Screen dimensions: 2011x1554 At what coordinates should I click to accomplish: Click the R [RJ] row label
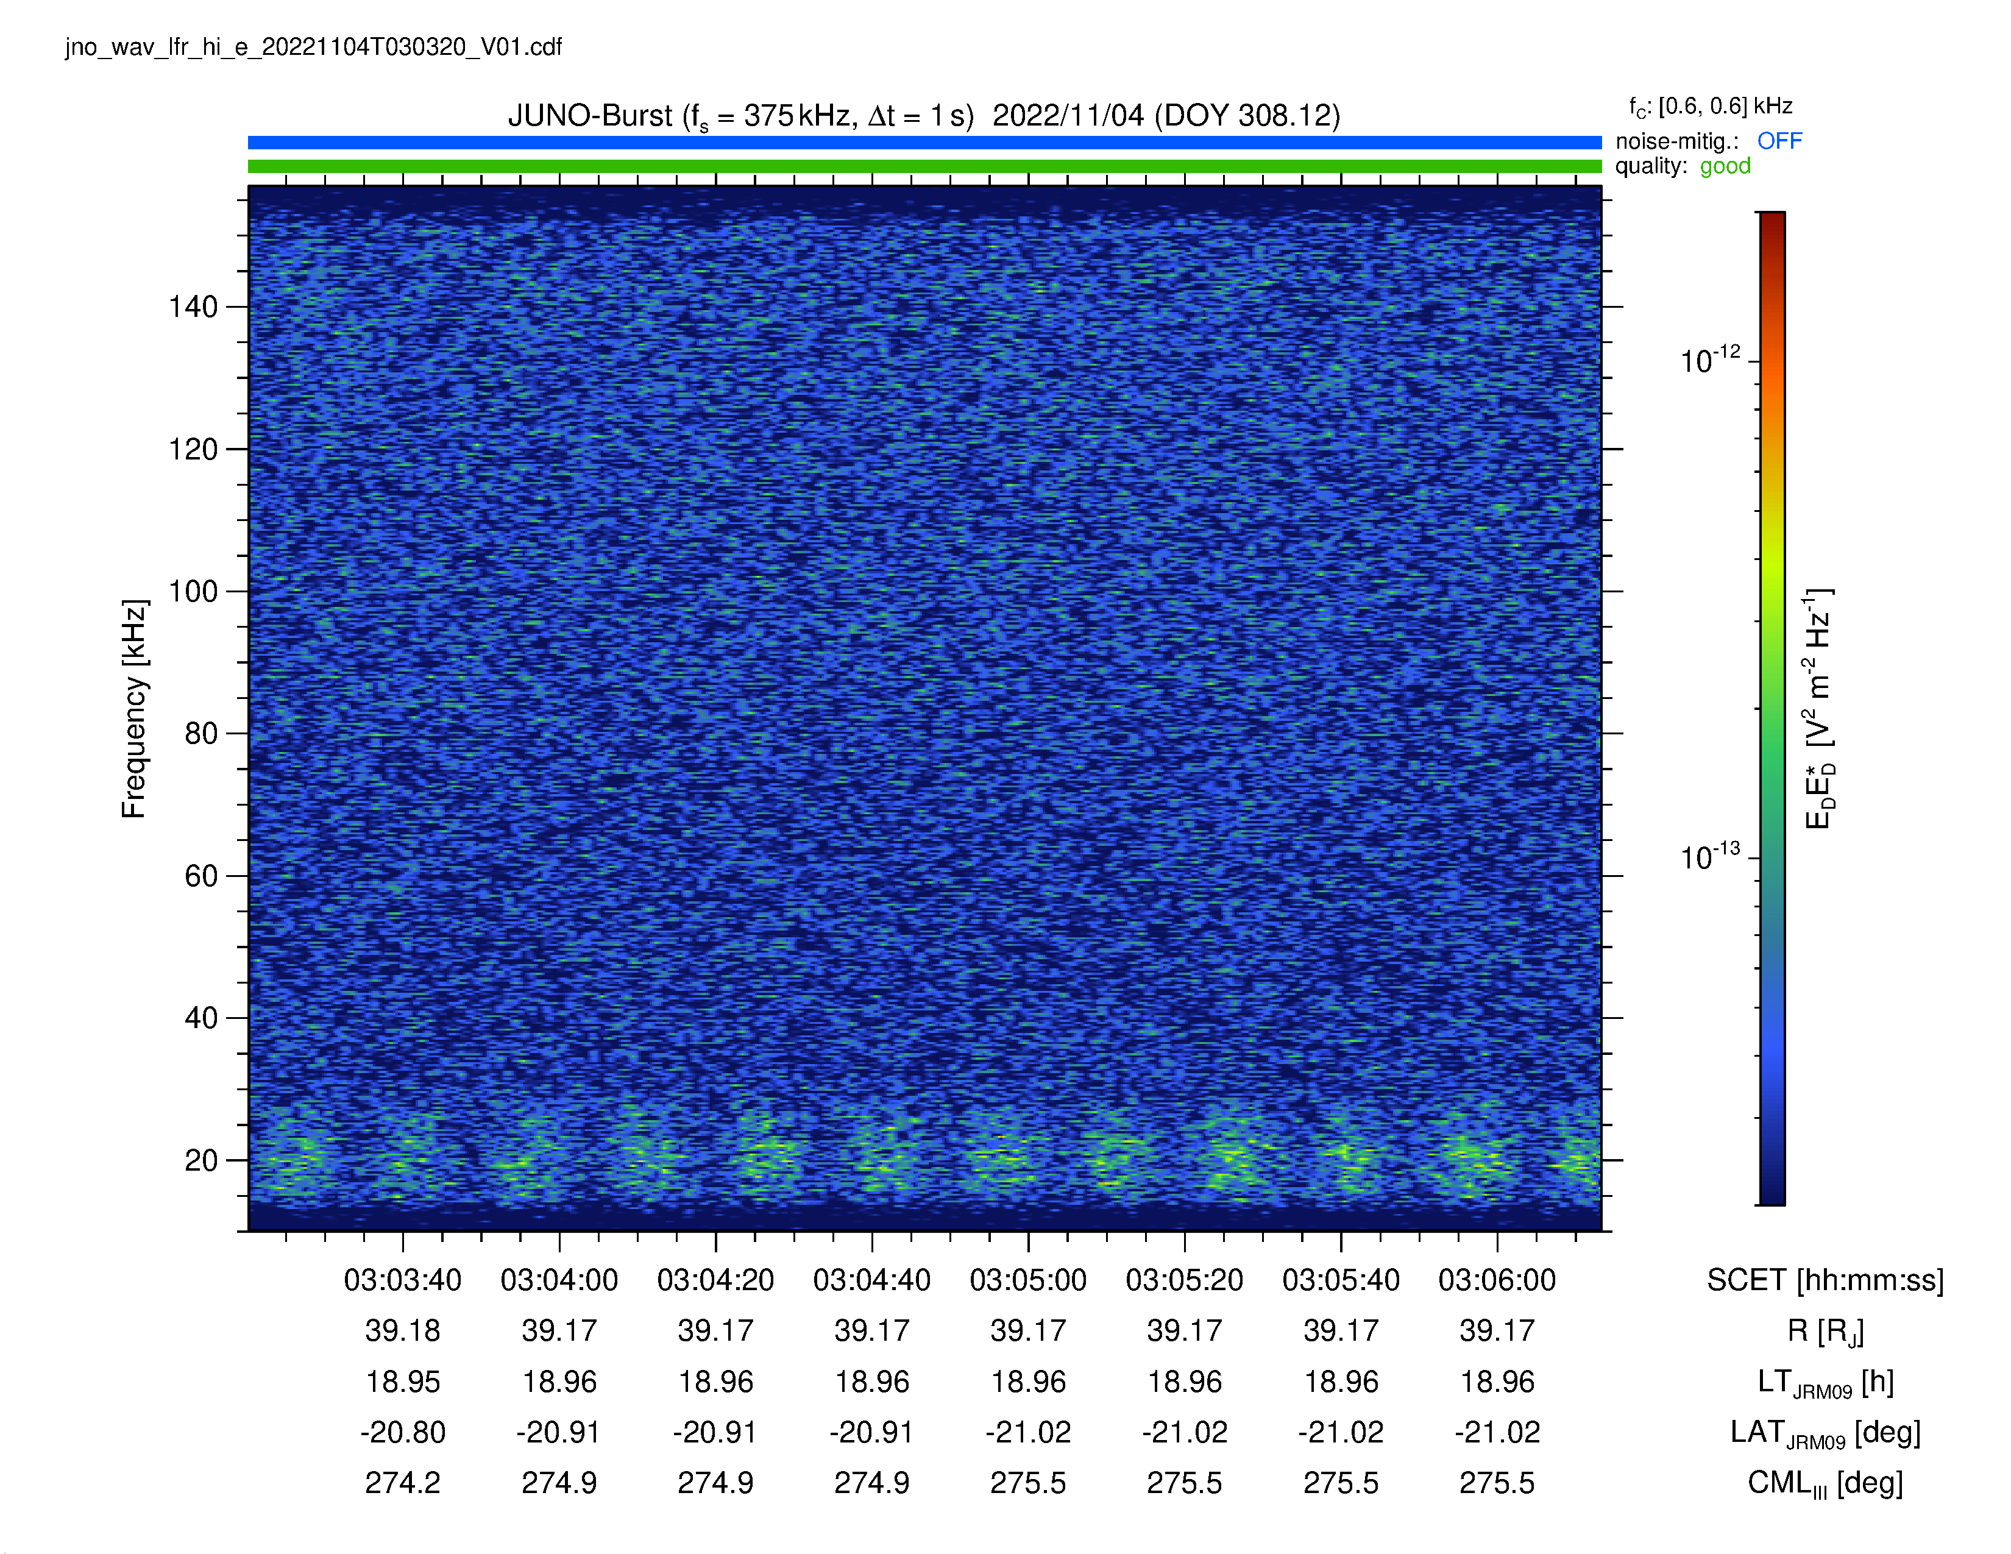[x=1825, y=1332]
